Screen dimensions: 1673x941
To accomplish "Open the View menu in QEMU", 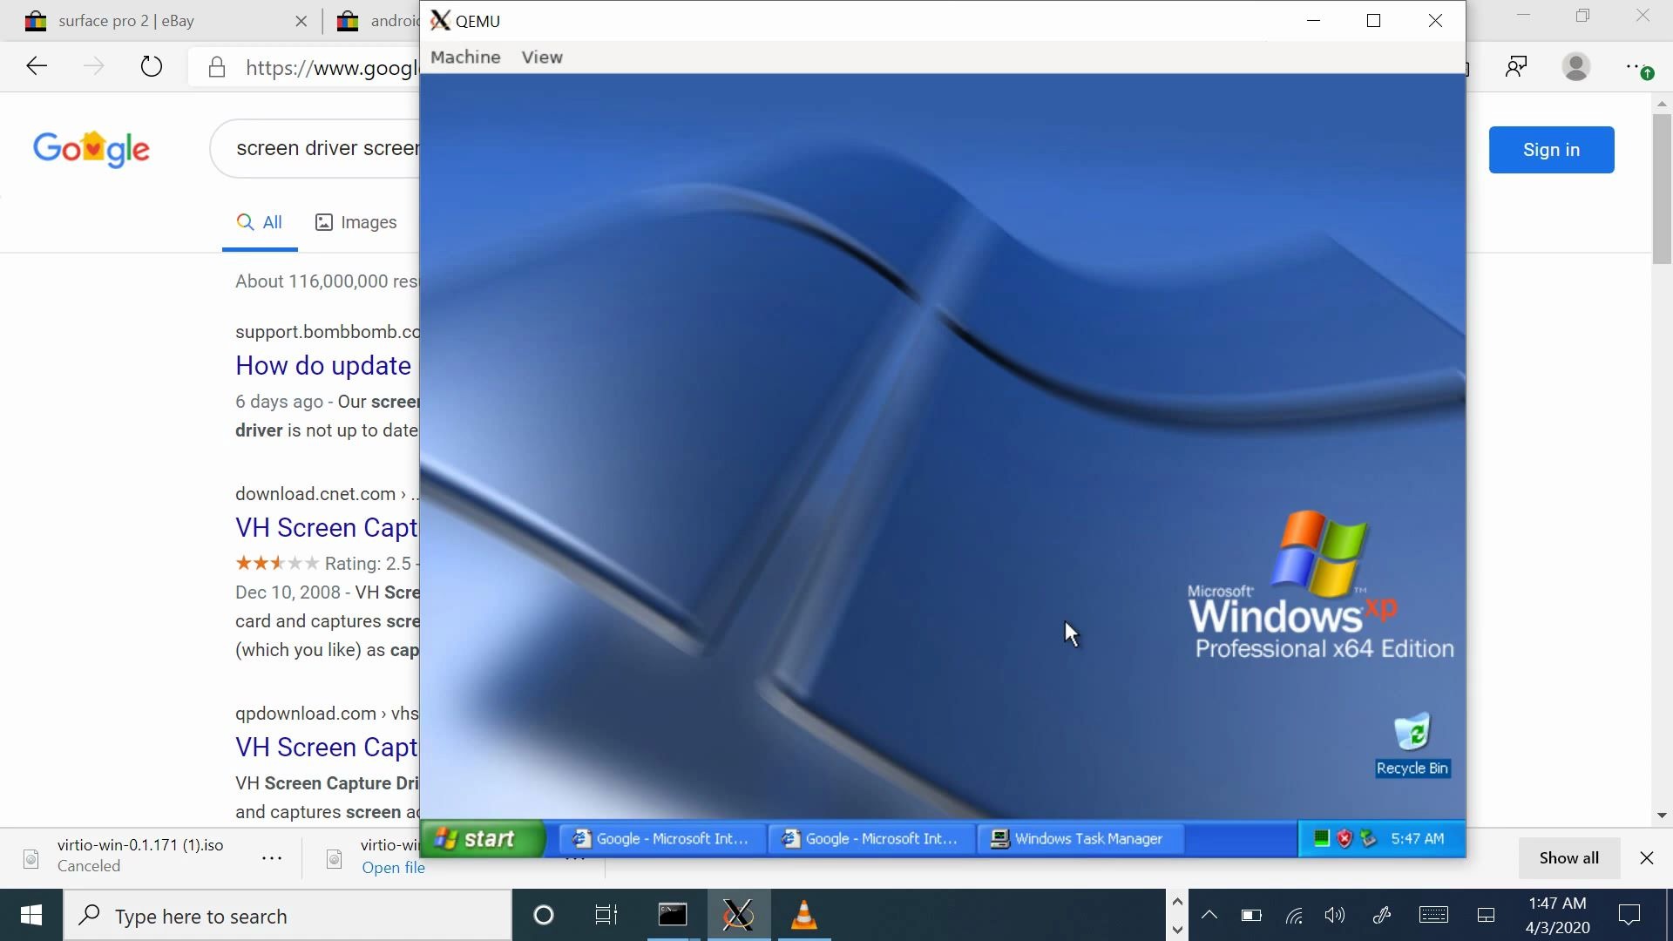I will point(541,57).
